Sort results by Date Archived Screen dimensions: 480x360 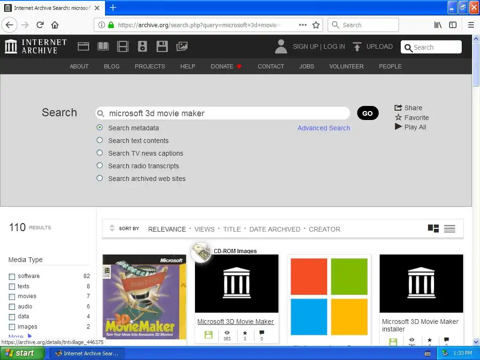[x=275, y=229]
